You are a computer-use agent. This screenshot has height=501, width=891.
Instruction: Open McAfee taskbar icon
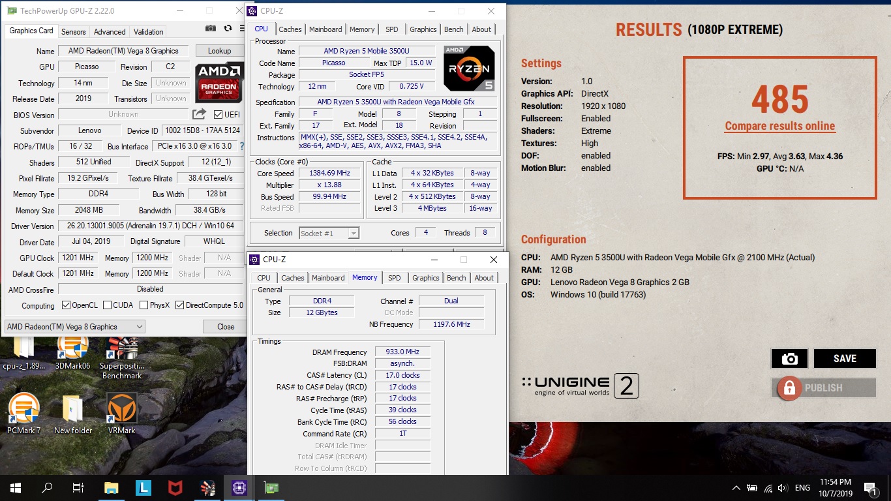tap(175, 487)
